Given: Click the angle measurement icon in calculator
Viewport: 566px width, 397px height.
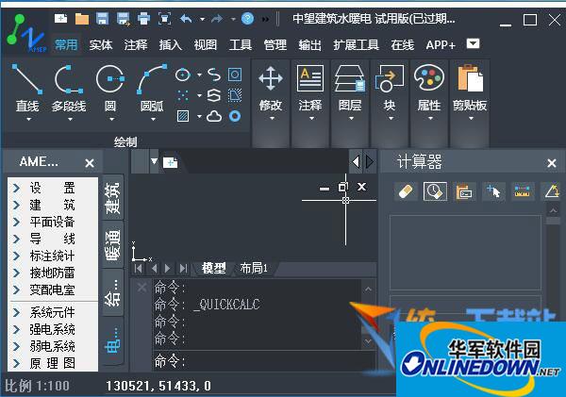Looking at the screenshot, I should [x=551, y=191].
